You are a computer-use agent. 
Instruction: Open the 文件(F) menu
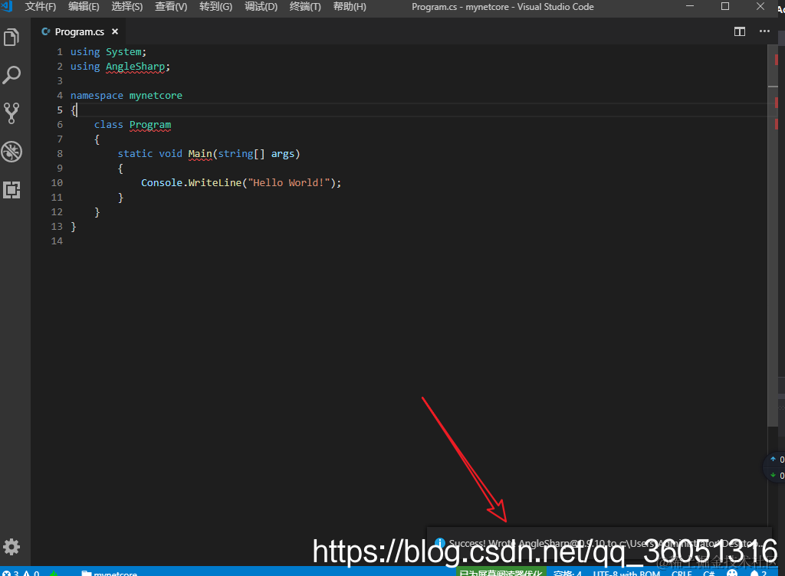point(41,7)
